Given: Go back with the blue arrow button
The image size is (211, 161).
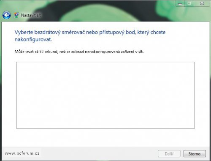Looking at the screenshot, I should [x=6, y=15].
